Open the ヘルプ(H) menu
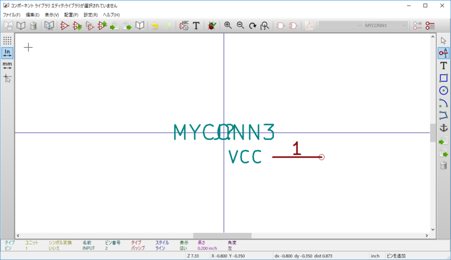451x260 pixels. [x=111, y=15]
